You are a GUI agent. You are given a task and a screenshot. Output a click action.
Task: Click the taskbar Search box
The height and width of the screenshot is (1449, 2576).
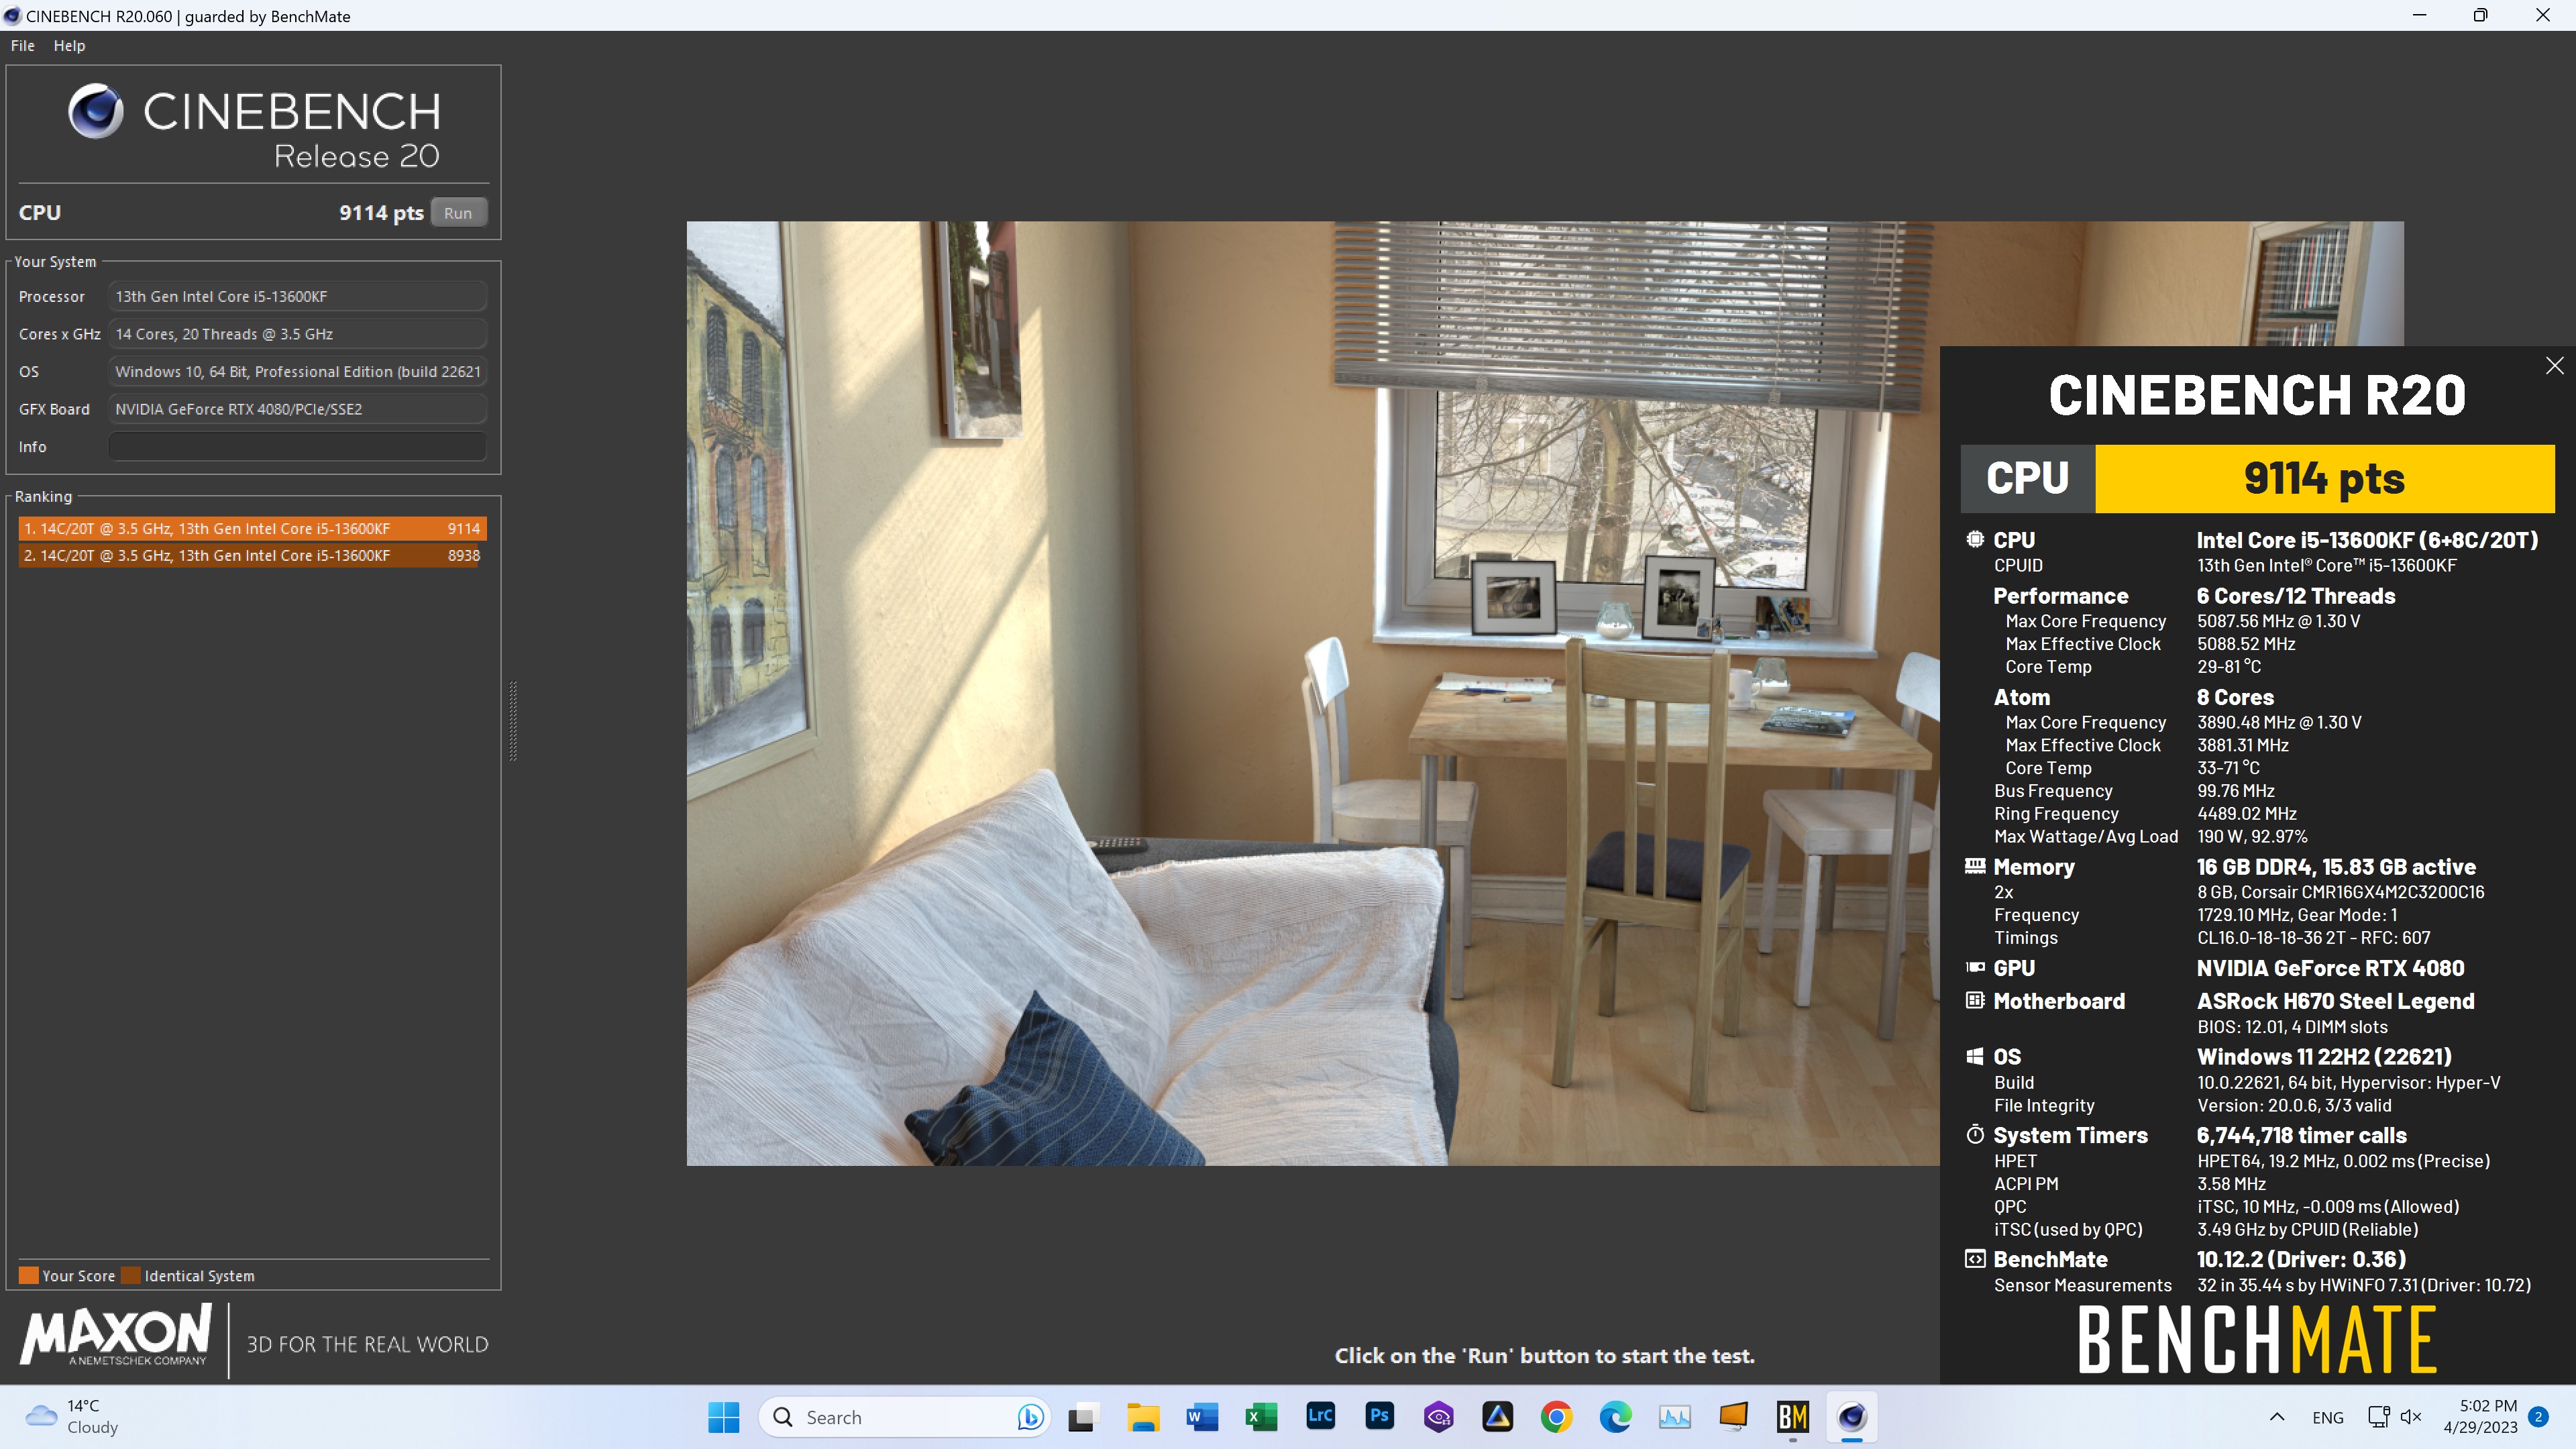(x=904, y=1417)
